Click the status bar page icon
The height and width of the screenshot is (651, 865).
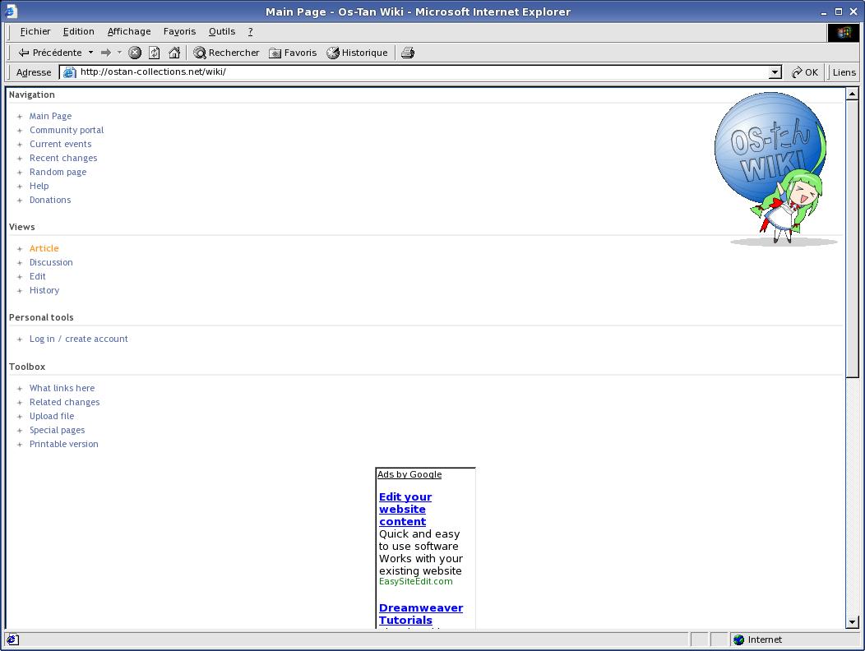pos(12,639)
